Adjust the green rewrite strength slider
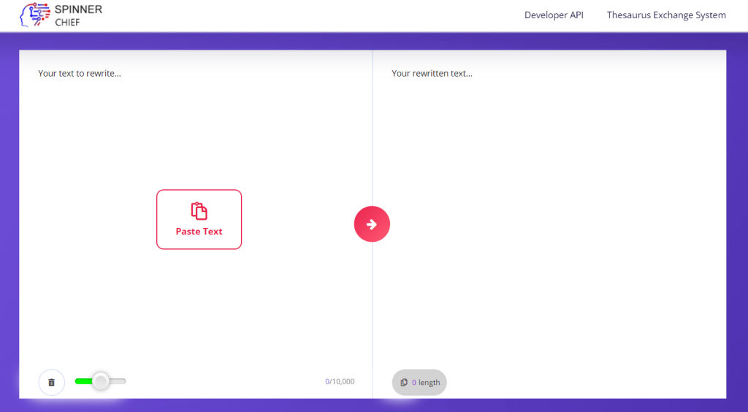Viewport: 748px width, 412px height. point(100,381)
